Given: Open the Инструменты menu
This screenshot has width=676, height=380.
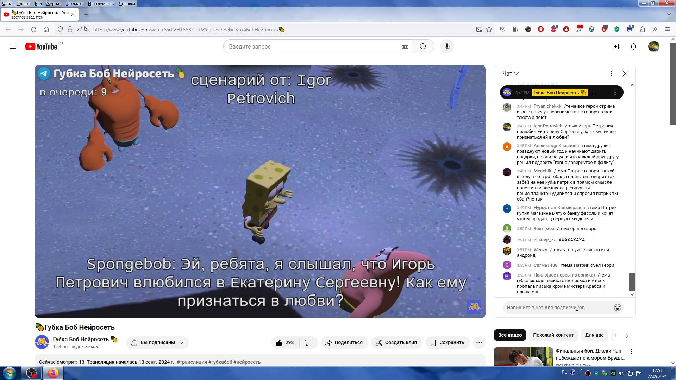Looking at the screenshot, I should (x=102, y=3).
